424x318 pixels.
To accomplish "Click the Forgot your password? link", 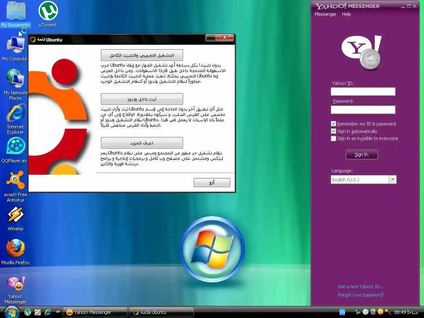I will coord(361,295).
